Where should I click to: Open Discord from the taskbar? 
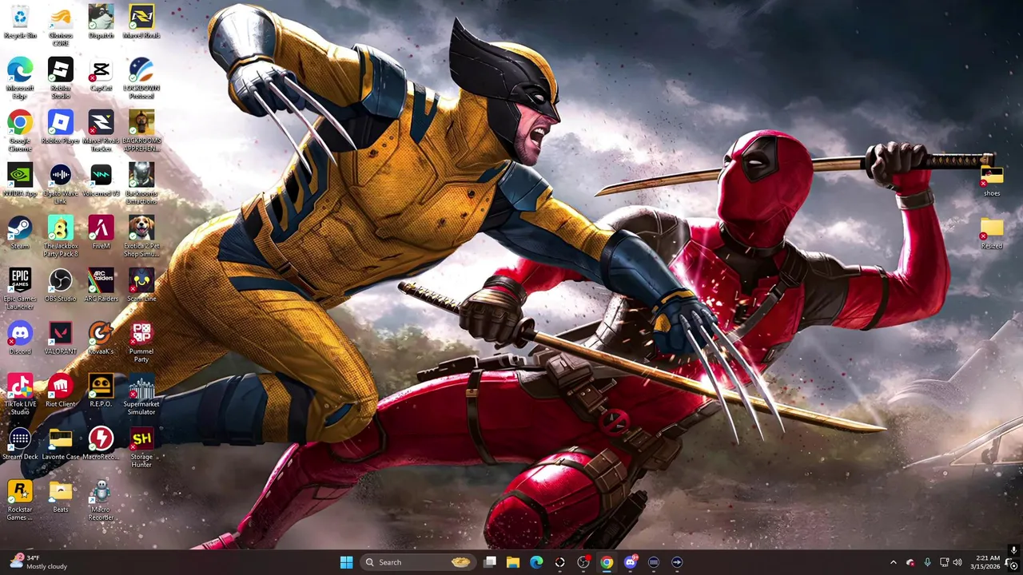coord(630,562)
